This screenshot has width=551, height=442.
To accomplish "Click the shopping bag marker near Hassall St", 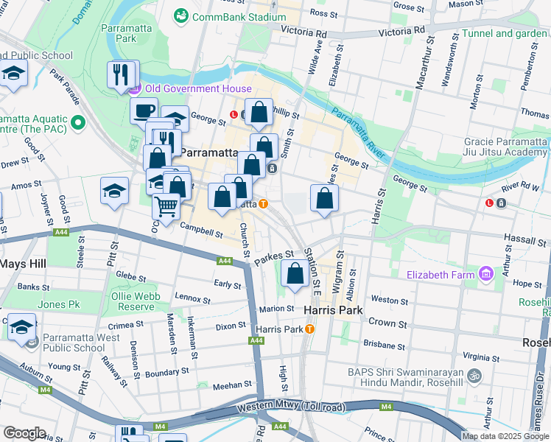I will pos(324,199).
